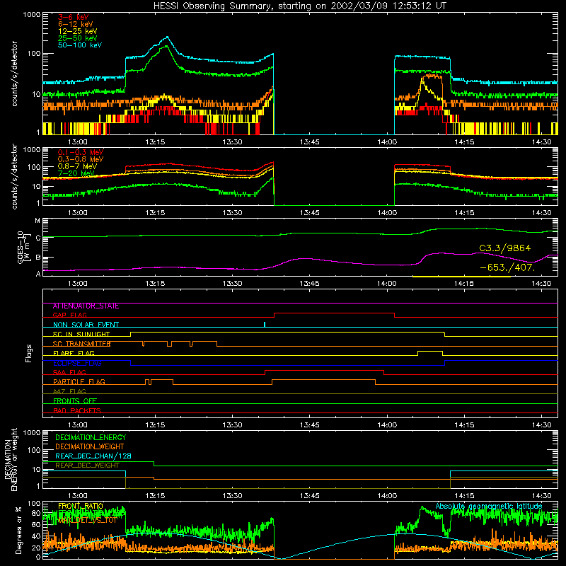Image resolution: width=566 pixels, height=566 pixels.
Task: Click the raised yellow FLARE_FLAG pulse near 14:08
Action: [430, 351]
